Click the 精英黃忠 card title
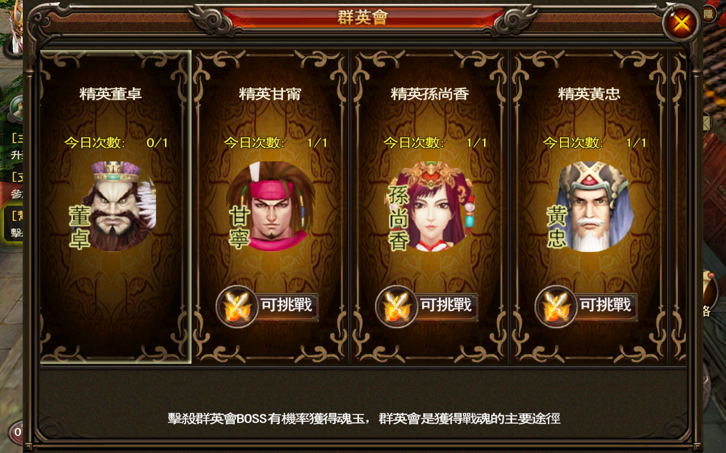 click(589, 94)
